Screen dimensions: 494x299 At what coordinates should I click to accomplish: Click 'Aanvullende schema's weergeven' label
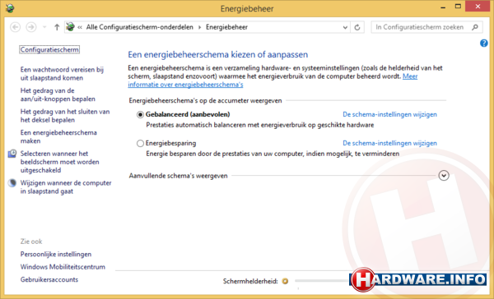click(178, 176)
